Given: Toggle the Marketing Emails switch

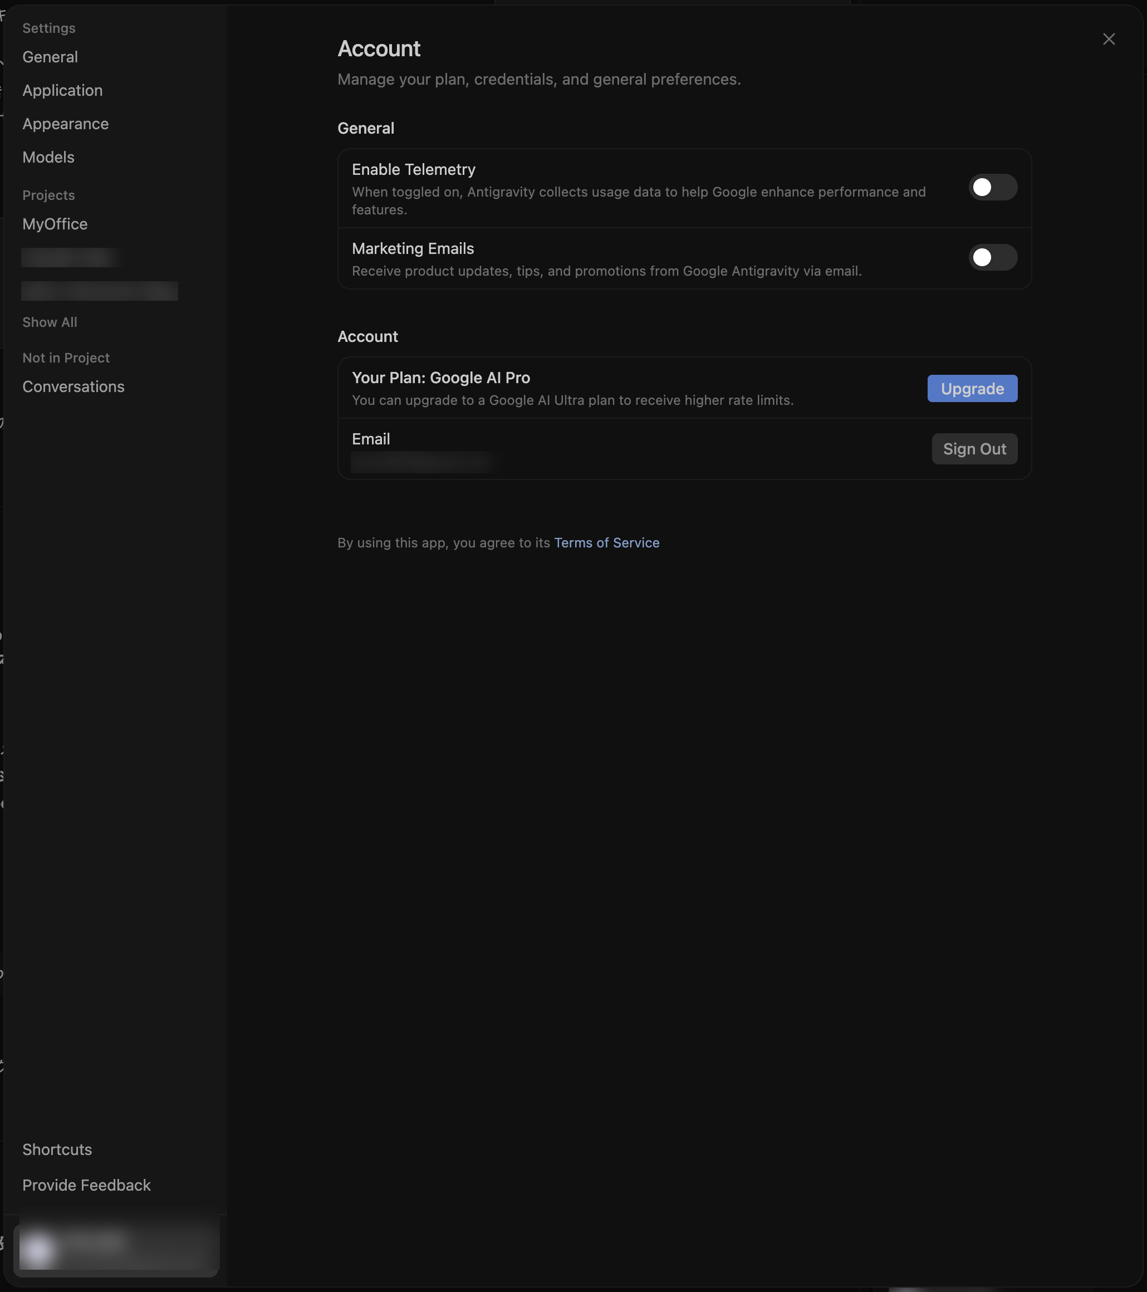Looking at the screenshot, I should 993,257.
